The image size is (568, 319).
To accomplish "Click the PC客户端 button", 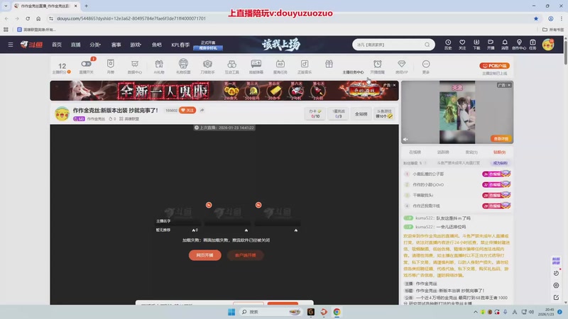I will coord(494,65).
